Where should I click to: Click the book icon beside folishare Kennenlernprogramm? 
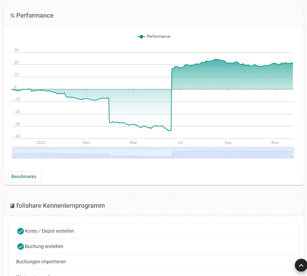click(12, 206)
